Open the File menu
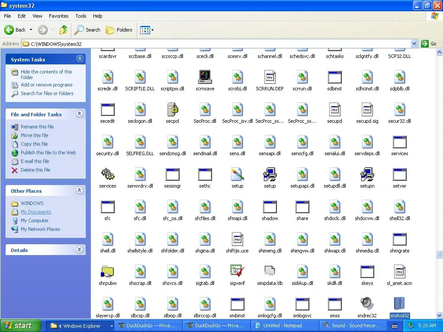This screenshot has height=332, width=443. pyautogui.click(x=7, y=16)
